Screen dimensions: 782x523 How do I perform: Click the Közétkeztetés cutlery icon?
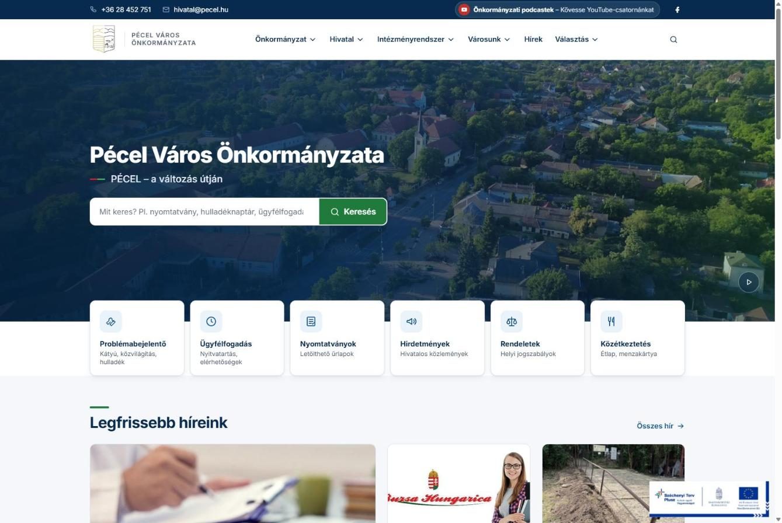tap(611, 322)
